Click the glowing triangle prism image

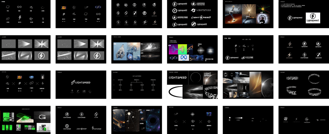(211, 51)
